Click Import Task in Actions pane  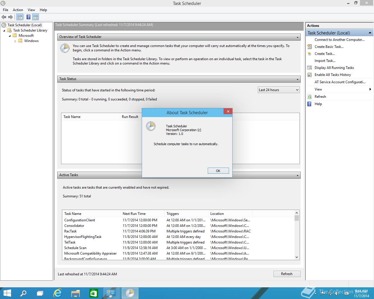pyautogui.click(x=325, y=61)
